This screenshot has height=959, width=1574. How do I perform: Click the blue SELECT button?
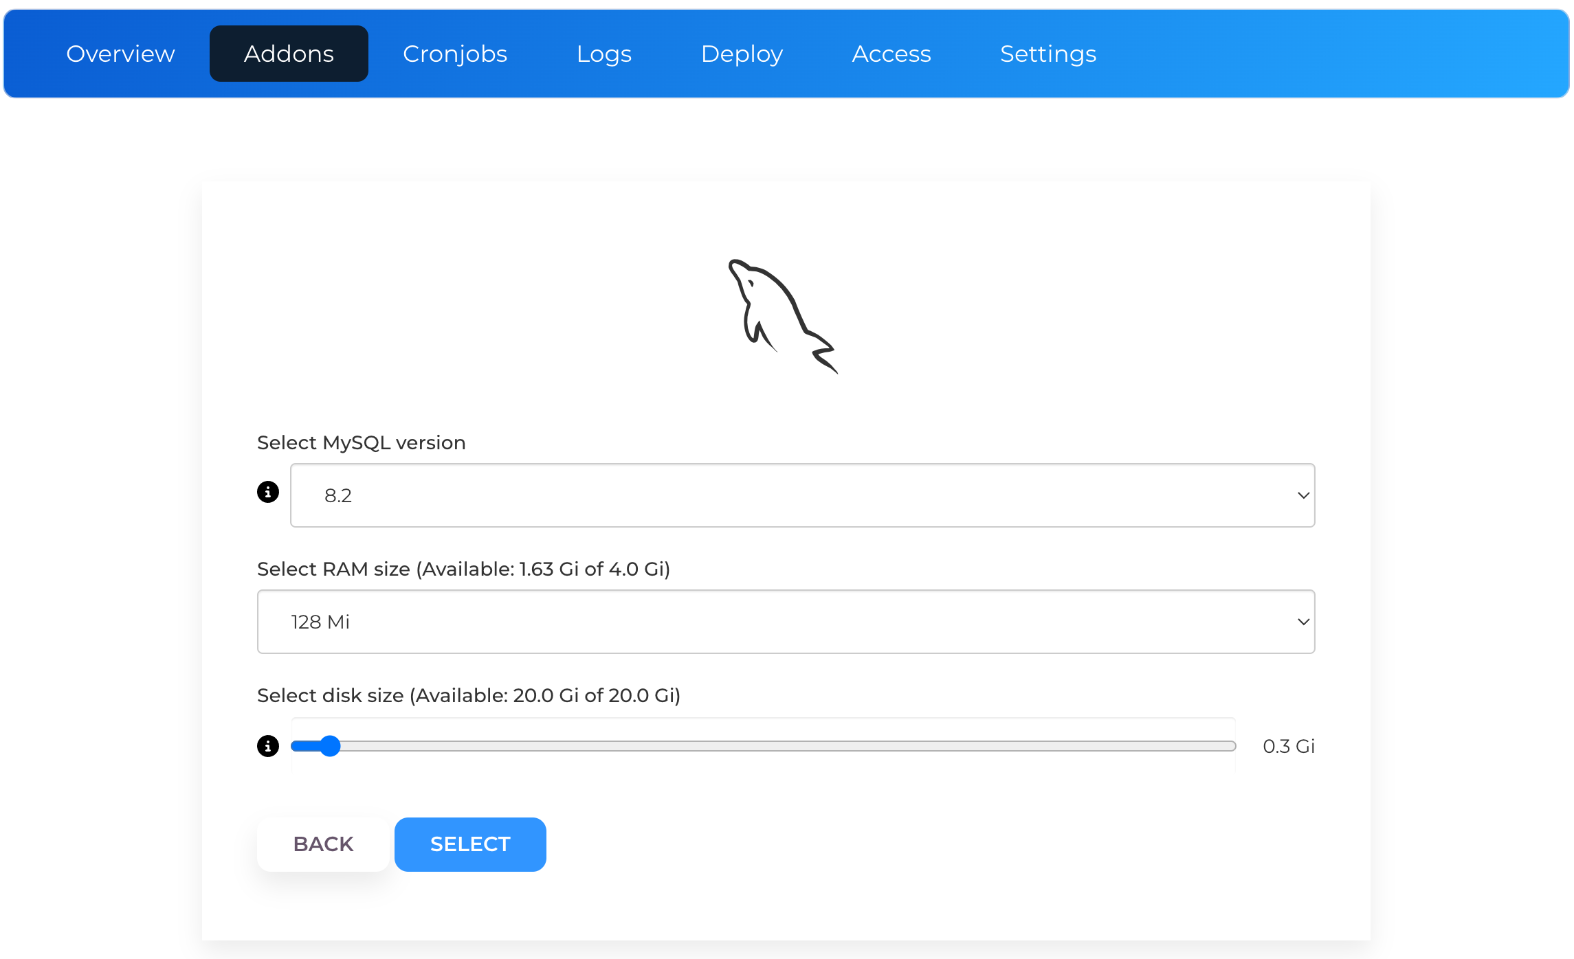pyautogui.click(x=470, y=844)
